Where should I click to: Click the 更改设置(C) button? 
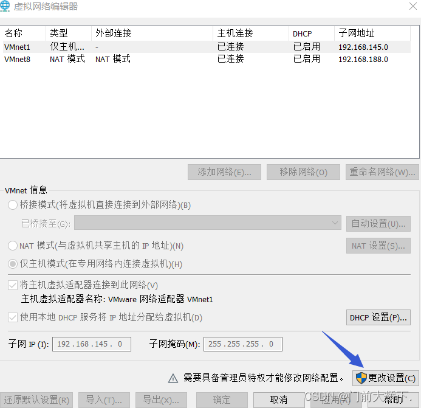click(386, 378)
